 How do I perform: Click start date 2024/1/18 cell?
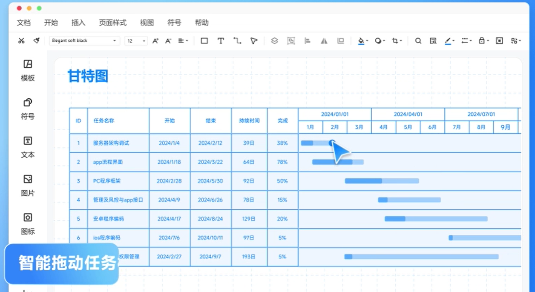tap(169, 162)
